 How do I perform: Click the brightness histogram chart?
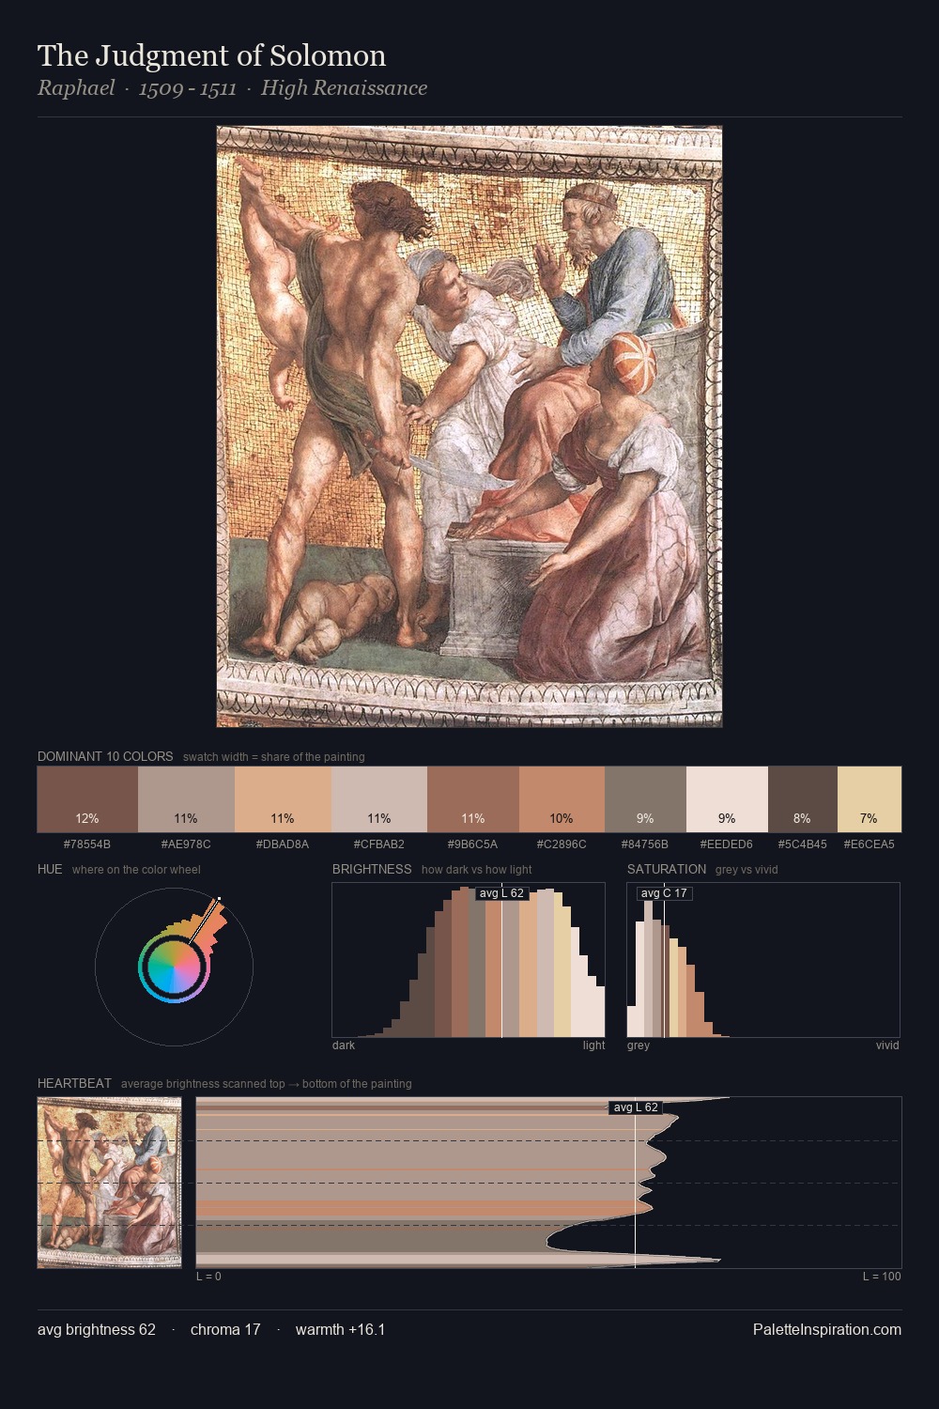pos(469,960)
